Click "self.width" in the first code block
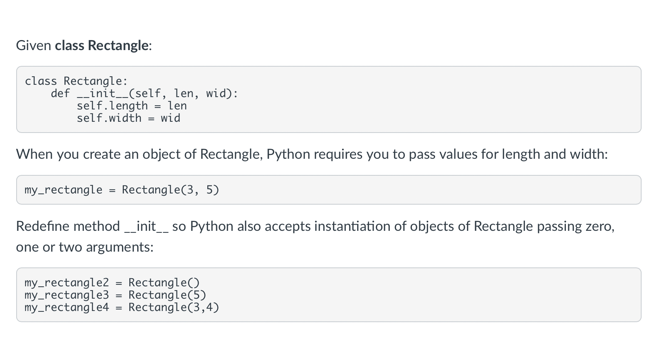 click(x=109, y=118)
